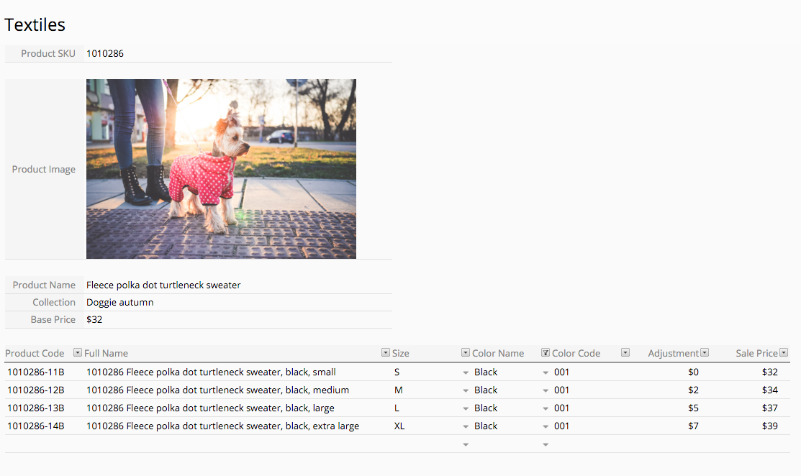Edit the Product SKU field 1010286

[x=238, y=54]
